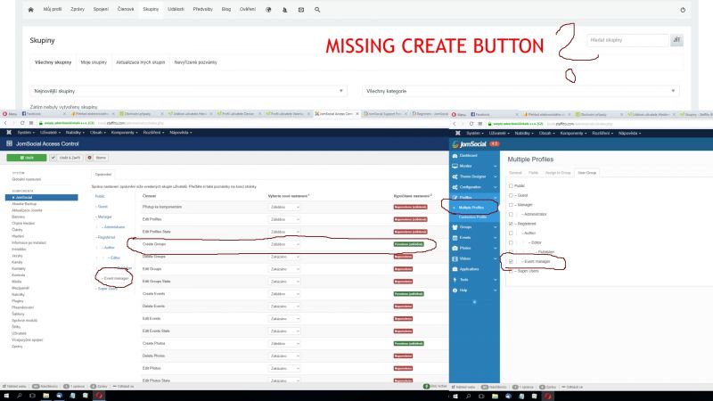
Task: Open Profiles section in JomSocial sidebar
Action: (x=473, y=197)
